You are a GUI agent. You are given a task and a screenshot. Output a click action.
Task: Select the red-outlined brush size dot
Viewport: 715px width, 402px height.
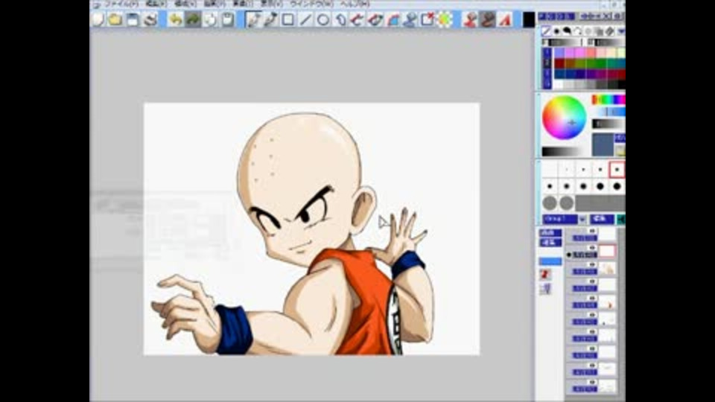pos(617,170)
